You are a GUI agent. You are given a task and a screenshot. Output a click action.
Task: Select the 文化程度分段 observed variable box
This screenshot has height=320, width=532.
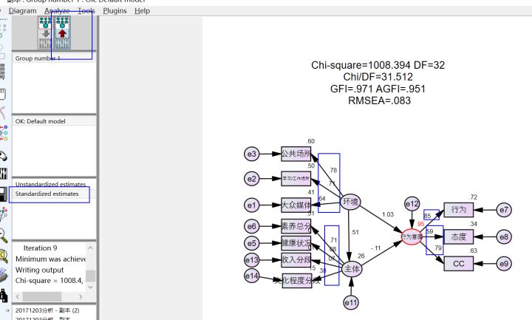(x=297, y=281)
